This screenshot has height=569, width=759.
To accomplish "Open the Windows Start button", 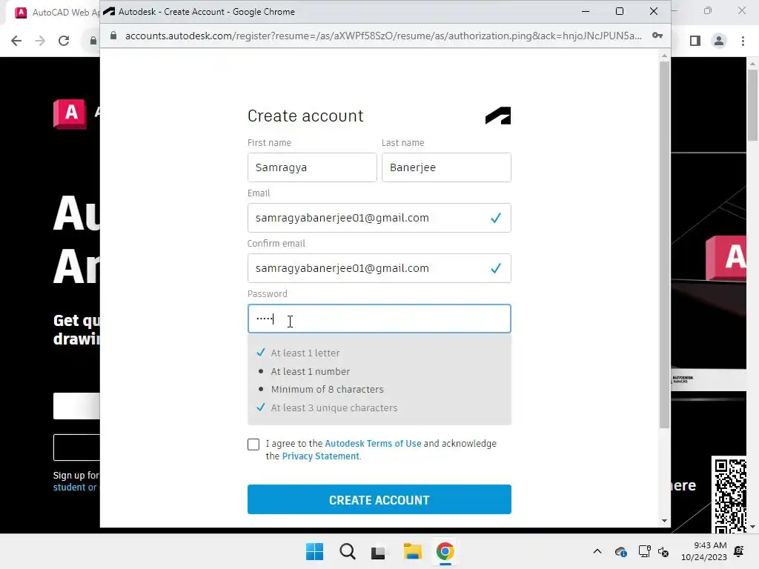I will click(x=314, y=551).
